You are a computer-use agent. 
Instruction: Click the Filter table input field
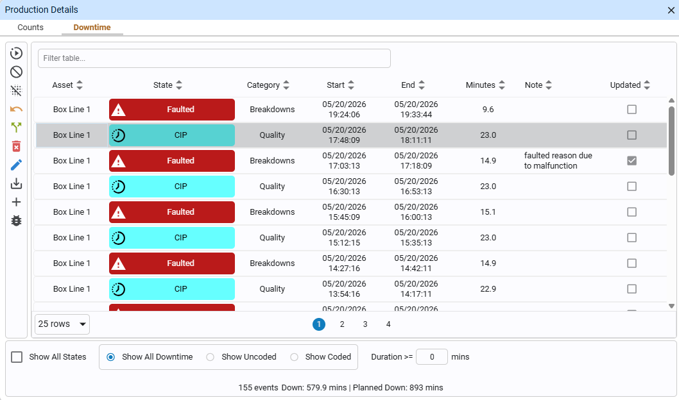[214, 58]
